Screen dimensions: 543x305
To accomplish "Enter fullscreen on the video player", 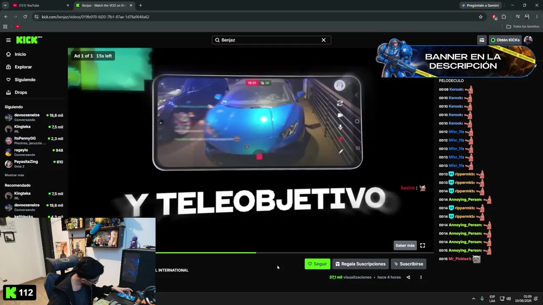I will tap(423, 245).
